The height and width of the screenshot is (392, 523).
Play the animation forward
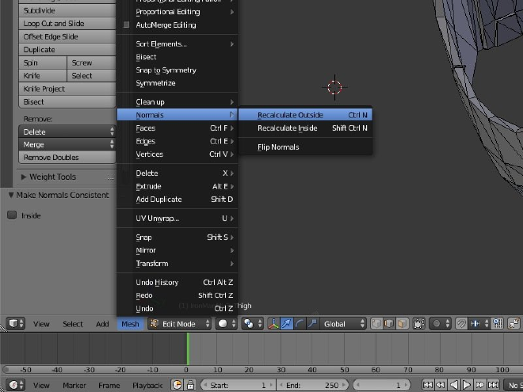click(467, 385)
